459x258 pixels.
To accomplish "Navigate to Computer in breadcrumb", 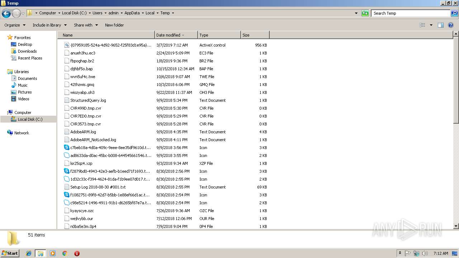I will pos(47,13).
